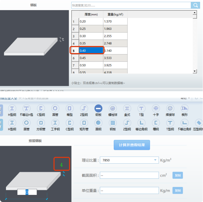Choose the 十字 cross section icon
203x202 pixels.
(156, 108)
